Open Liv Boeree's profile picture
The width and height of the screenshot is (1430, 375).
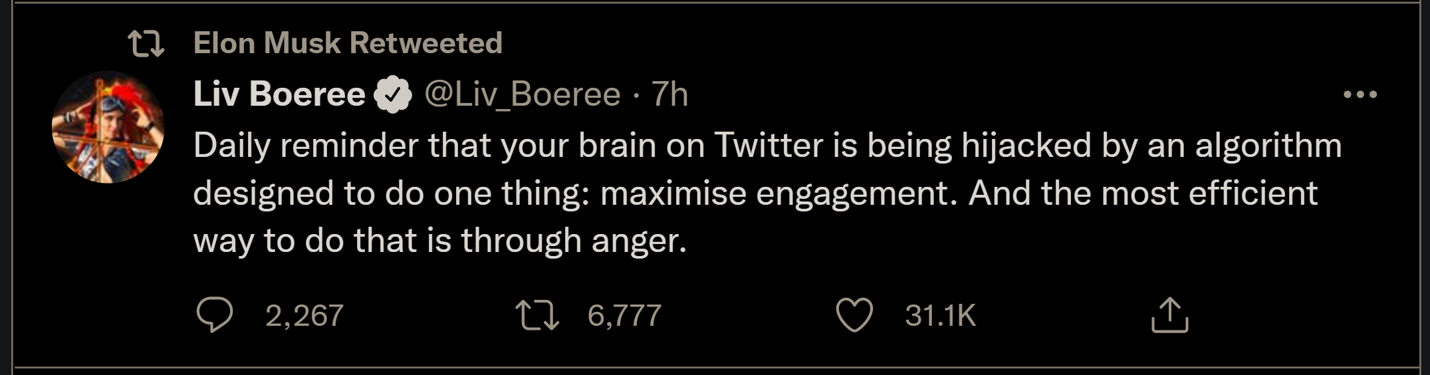click(x=108, y=127)
